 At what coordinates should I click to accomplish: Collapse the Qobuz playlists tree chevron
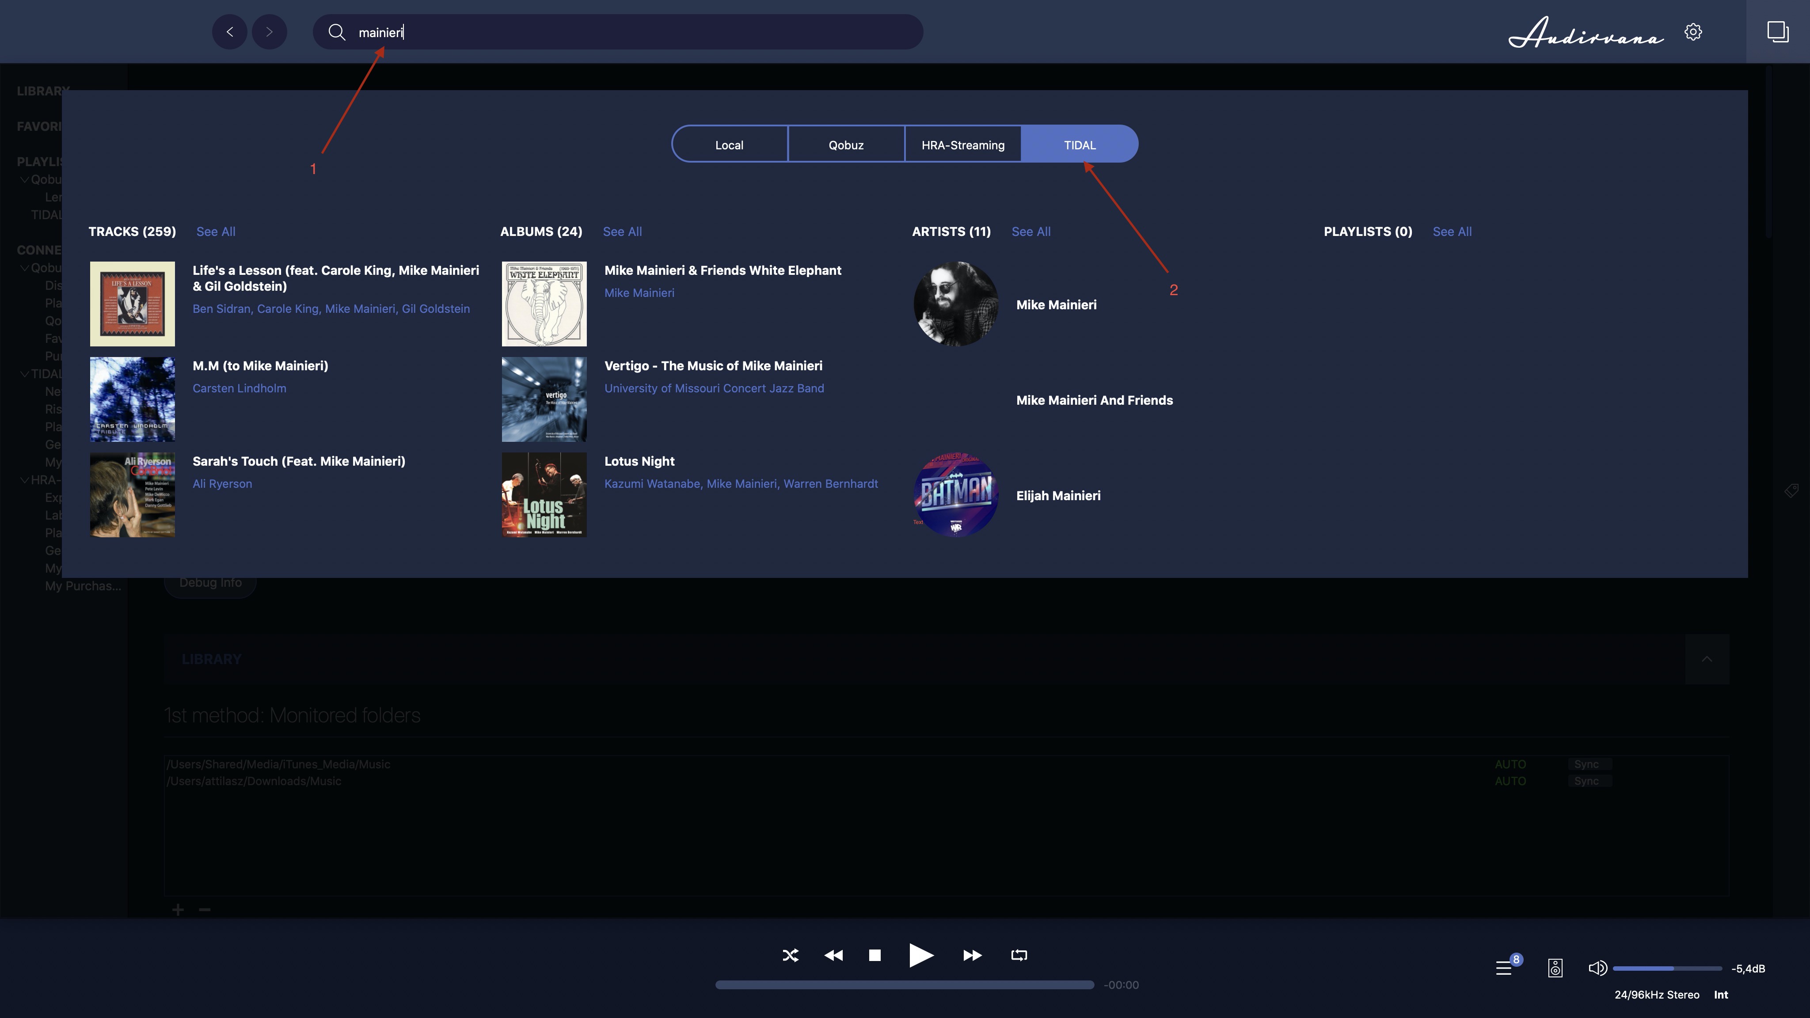[25, 179]
